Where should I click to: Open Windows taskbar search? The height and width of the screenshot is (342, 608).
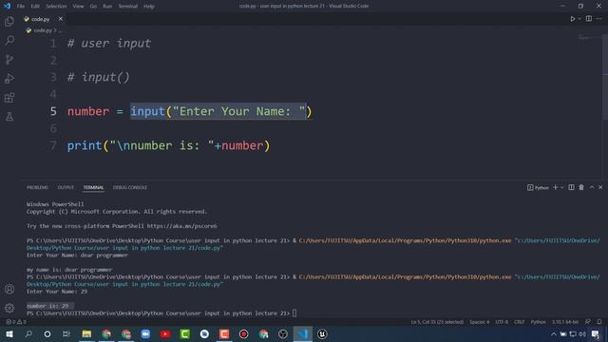click(x=28, y=333)
